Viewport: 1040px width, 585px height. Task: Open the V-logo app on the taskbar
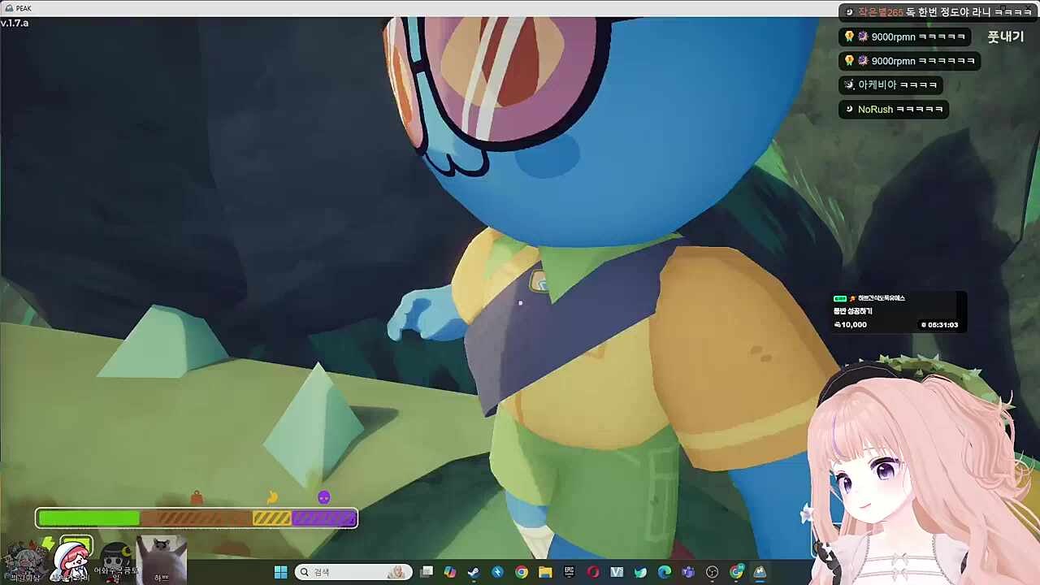(x=617, y=572)
